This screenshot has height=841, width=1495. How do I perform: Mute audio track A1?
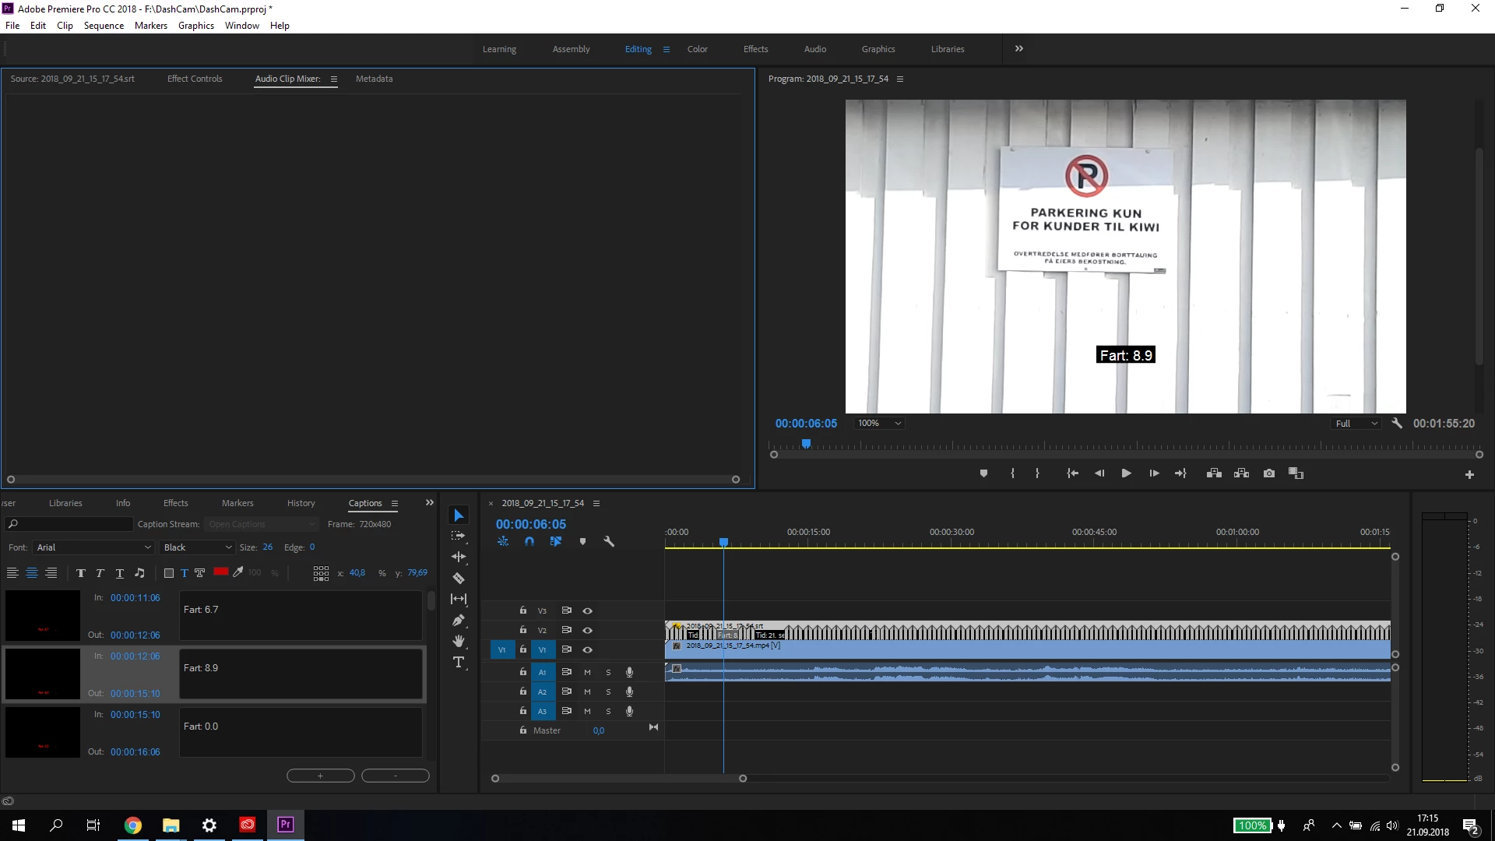(587, 672)
